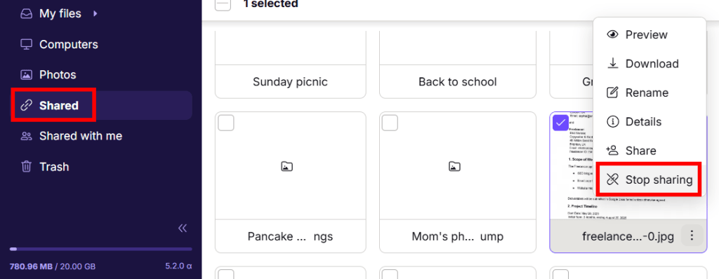Collapse the sidebar with double chevron
Viewport: 719px width, 279px height.
pos(183,228)
